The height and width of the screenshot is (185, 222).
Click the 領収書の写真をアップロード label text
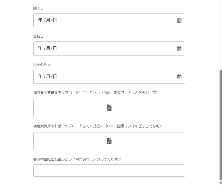95,93
